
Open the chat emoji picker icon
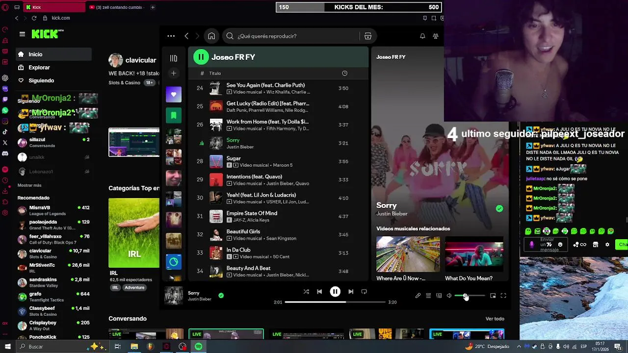560,245
